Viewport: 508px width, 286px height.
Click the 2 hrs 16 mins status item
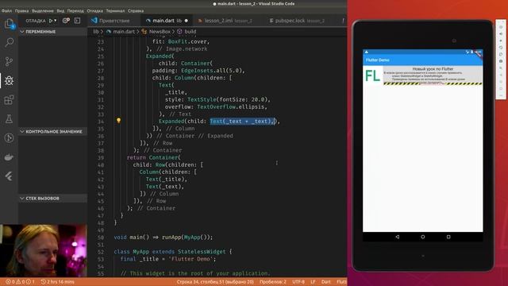pyautogui.click(x=58, y=282)
